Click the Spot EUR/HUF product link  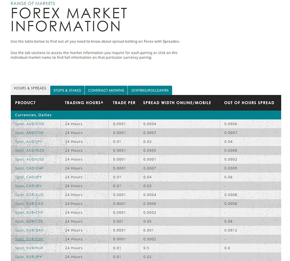click(29, 248)
